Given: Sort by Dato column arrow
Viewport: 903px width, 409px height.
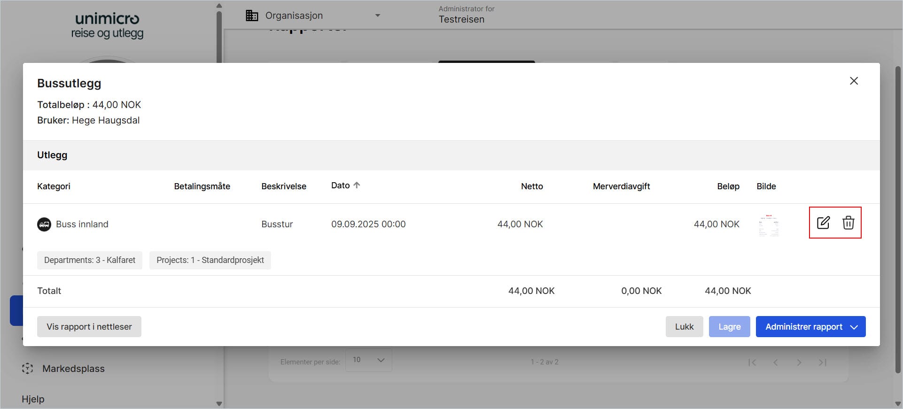Looking at the screenshot, I should (357, 185).
